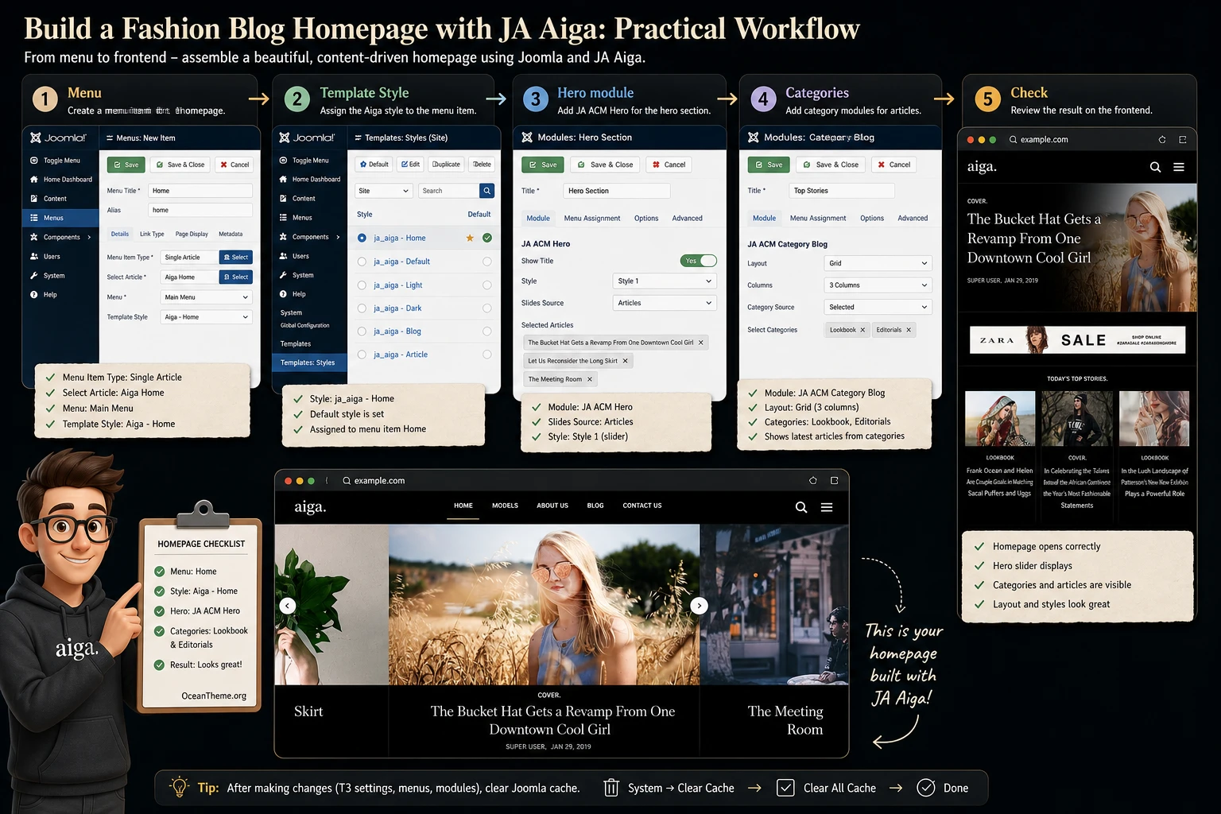Open the Site dropdown in Templates: Styles

coord(383,191)
